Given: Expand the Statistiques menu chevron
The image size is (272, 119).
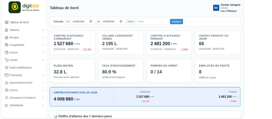Looking at the screenshot, I should [x=43, y=105].
